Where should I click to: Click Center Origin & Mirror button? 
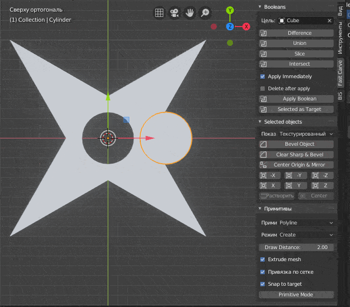296,165
